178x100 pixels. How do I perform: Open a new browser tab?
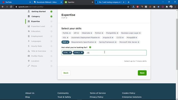coord(128,2)
